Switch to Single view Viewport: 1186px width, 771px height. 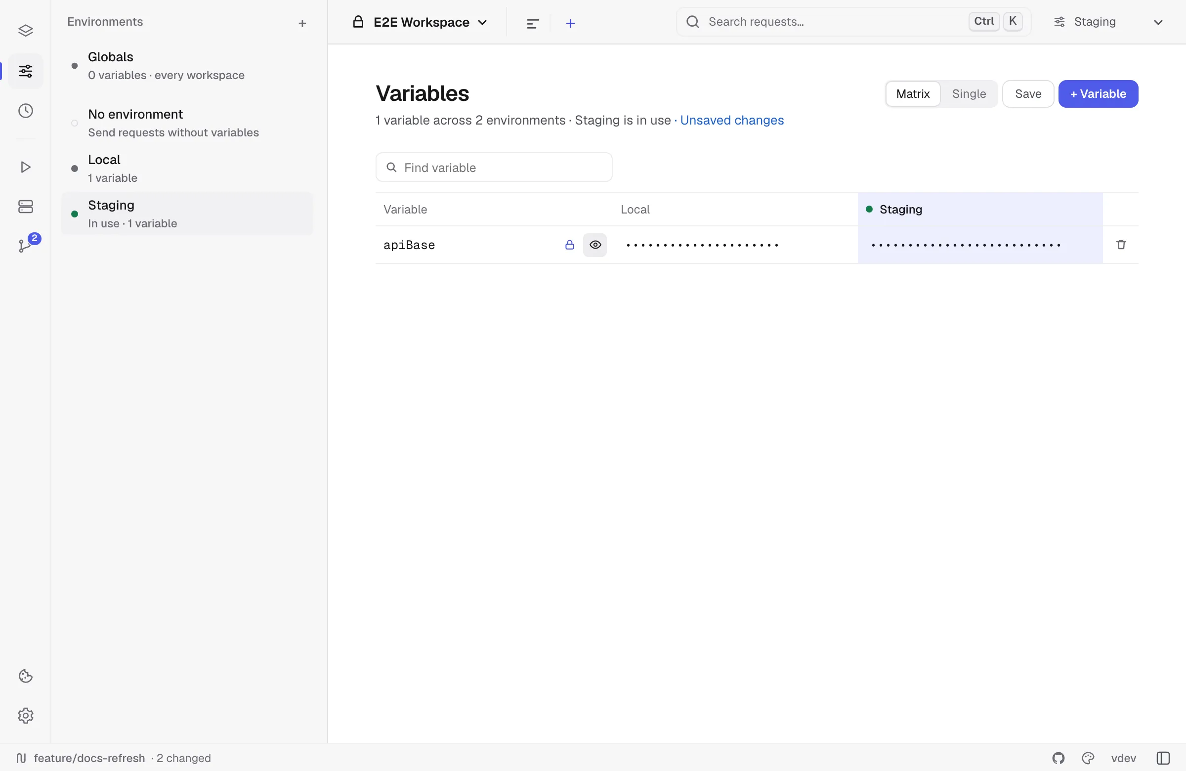[969, 94]
